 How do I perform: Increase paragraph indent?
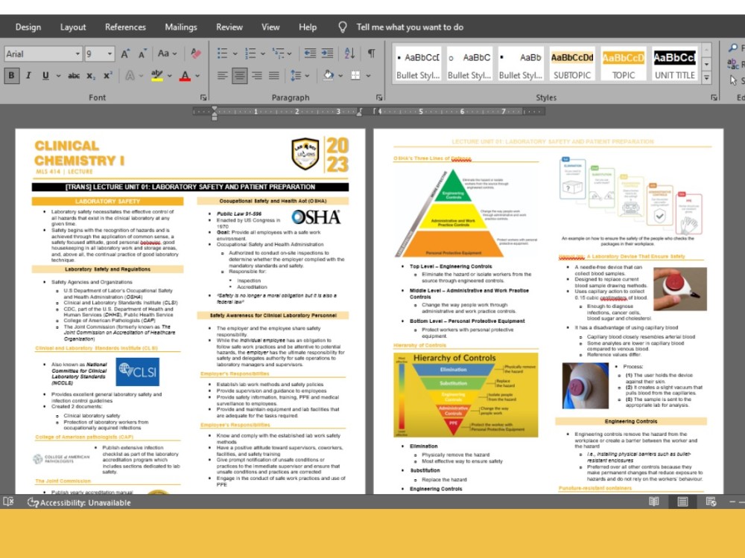[327, 53]
